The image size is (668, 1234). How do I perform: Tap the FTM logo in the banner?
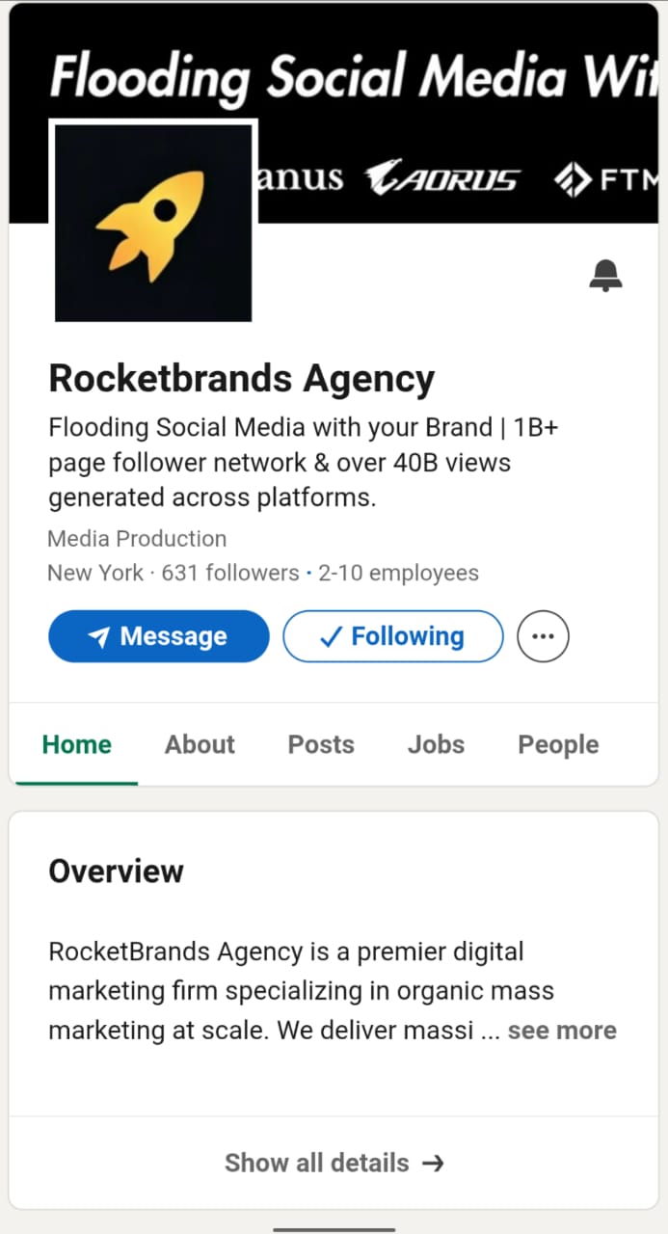point(605,178)
